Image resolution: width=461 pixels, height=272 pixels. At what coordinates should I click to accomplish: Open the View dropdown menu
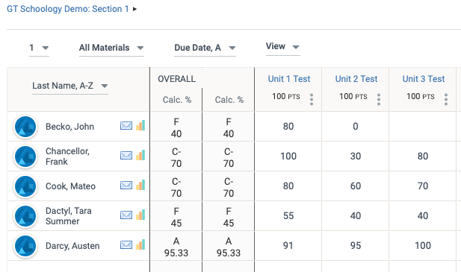click(x=283, y=47)
